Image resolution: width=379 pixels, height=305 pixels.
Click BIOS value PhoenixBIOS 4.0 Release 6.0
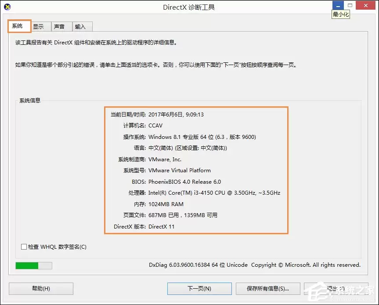point(184,182)
